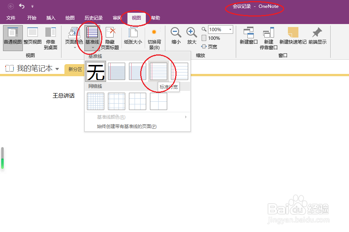349x232 pixels.
Task: Open the 新分区 section tab
Action: (75, 69)
